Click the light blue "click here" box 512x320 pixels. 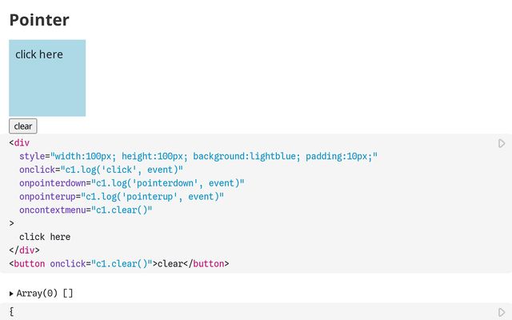(47, 78)
